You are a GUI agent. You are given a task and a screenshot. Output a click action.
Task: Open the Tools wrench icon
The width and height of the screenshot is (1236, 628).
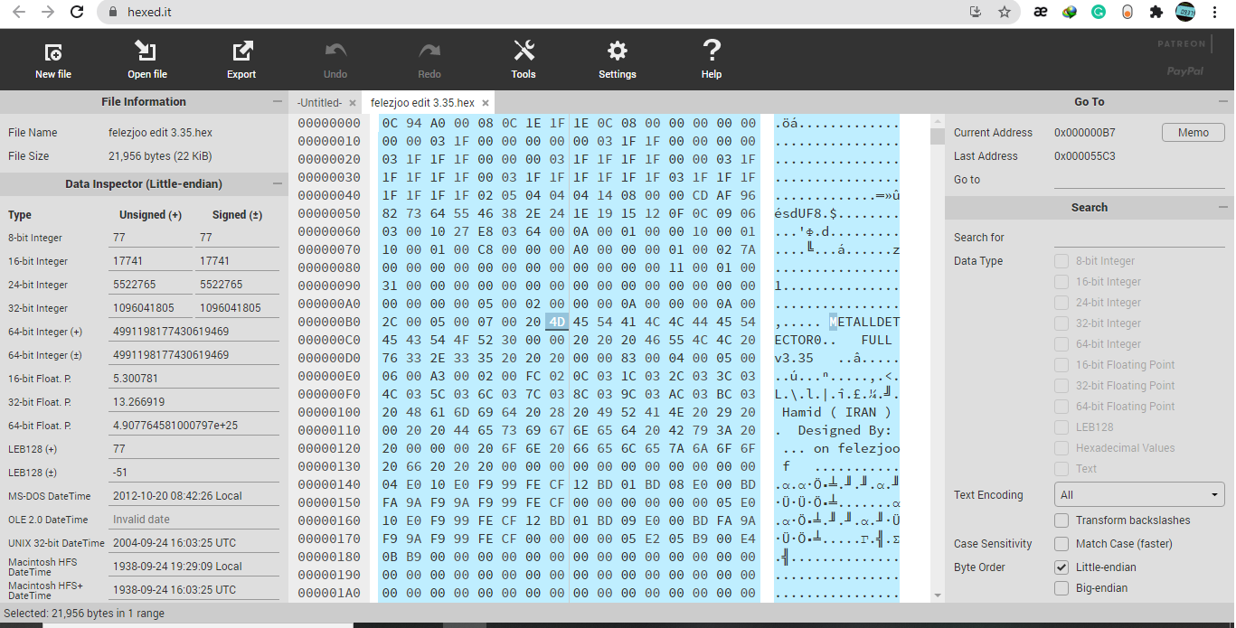click(x=524, y=52)
